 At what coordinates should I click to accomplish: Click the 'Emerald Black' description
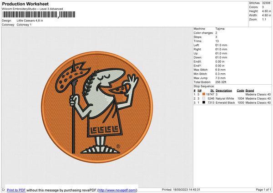[x=225, y=103]
